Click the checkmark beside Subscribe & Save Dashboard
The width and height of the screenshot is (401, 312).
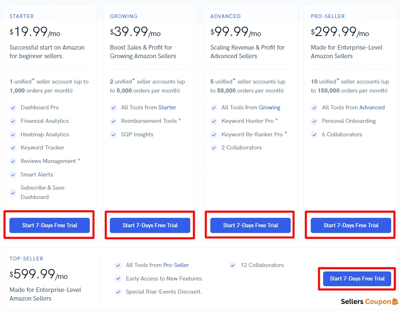tap(13, 193)
